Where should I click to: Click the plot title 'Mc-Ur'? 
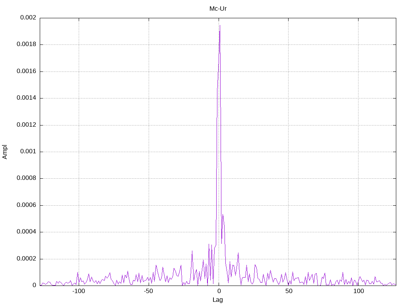pyautogui.click(x=218, y=9)
